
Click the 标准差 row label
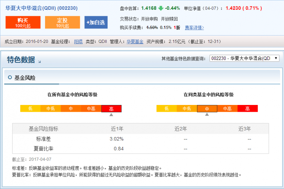43,139
